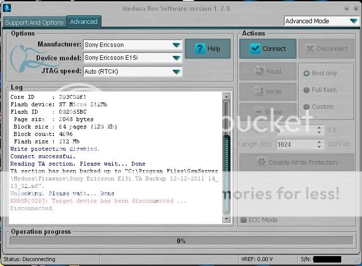The image size is (362, 266).
Task: Click the Operation progress bar
Action: click(x=181, y=241)
